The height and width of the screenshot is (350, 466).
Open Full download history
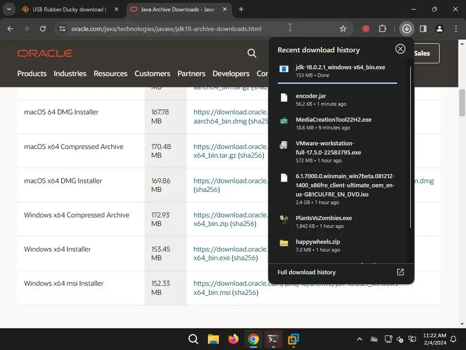point(341,273)
